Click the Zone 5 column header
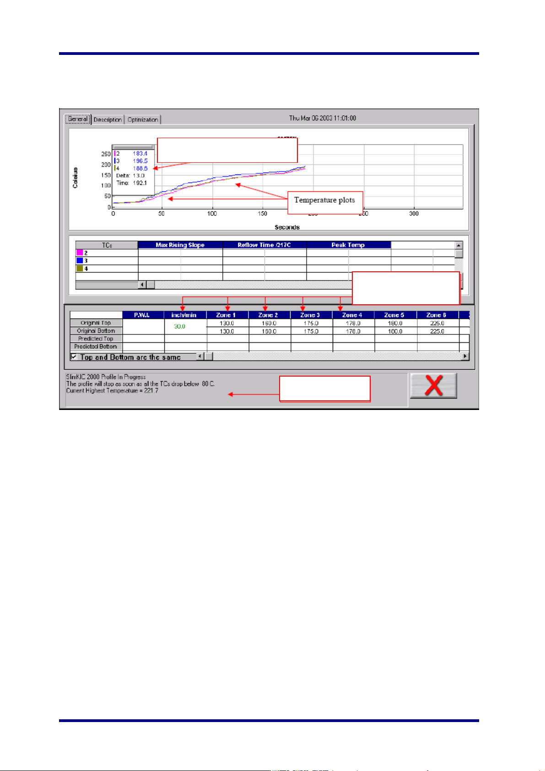This screenshot has width=545, height=771. [x=395, y=315]
